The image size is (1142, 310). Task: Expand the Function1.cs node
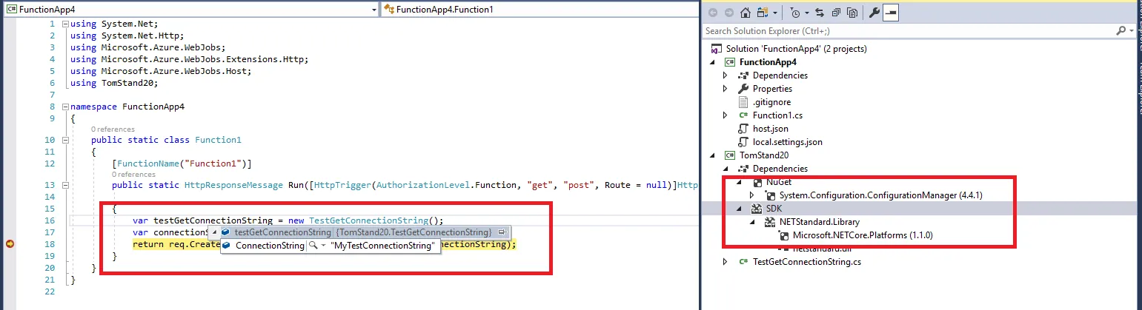(726, 115)
